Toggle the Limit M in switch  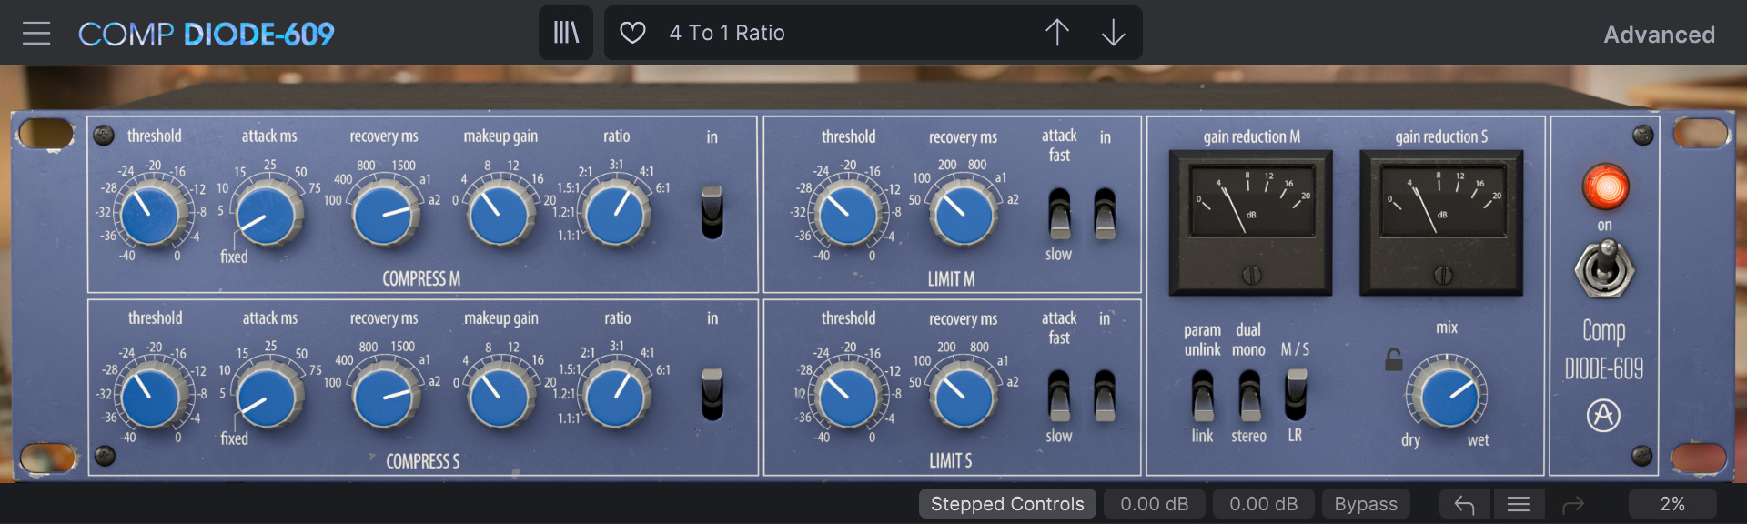(1105, 213)
